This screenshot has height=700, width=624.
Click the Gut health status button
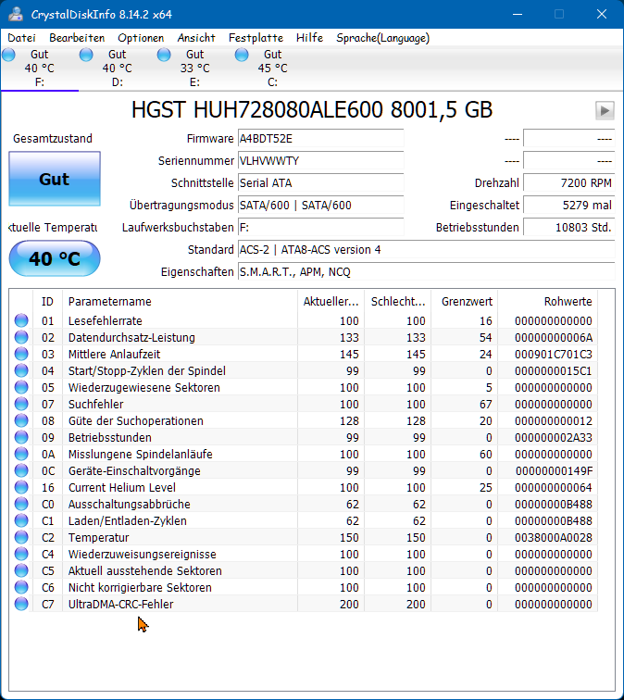55,179
